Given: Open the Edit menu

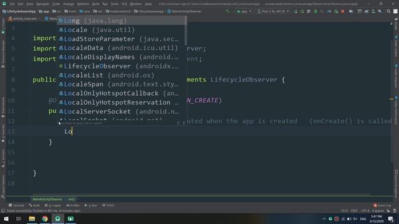Looking at the screenshot, I should pos(21,4).
